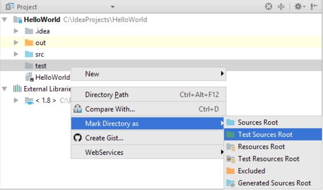Collapse the HelloWorld project root node
This screenshot has height=190, width=323.
(x=5, y=20)
